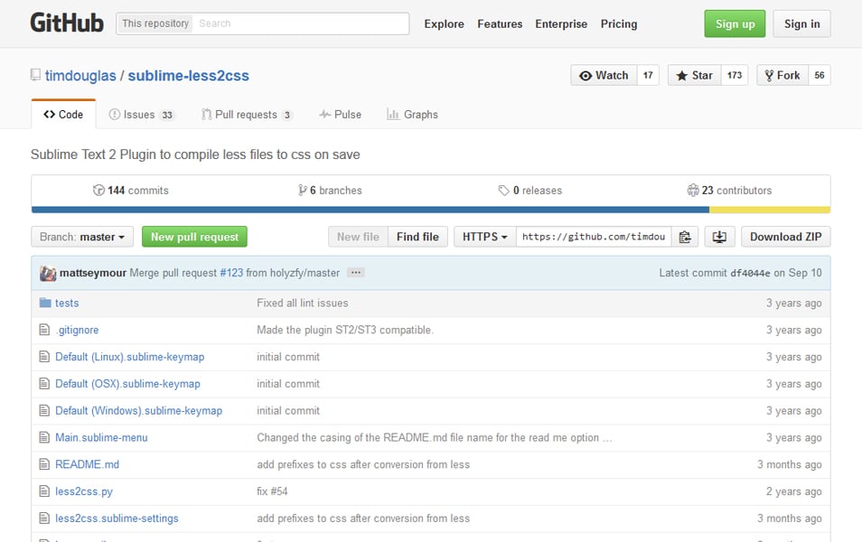Viewport: 862px width, 542px height.
Task: Clone the repository in desktop
Action: [719, 236]
